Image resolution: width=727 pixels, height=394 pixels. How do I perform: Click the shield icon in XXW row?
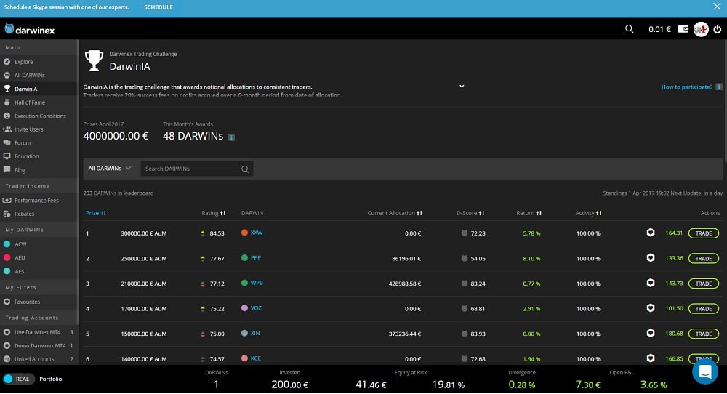tap(651, 233)
